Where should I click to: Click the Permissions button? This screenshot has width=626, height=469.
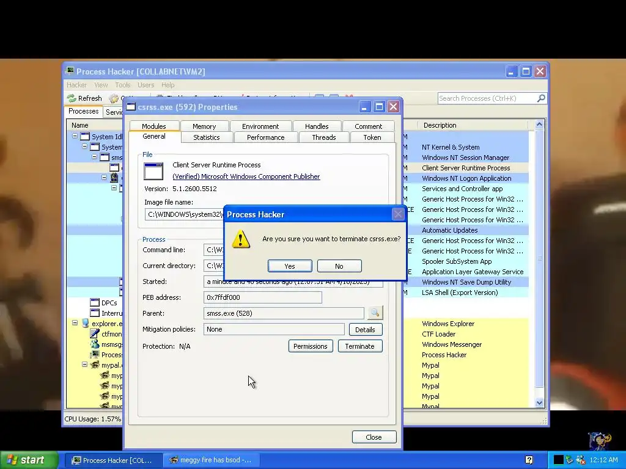[x=310, y=346]
